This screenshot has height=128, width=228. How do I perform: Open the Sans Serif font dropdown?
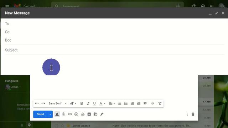click(x=57, y=103)
